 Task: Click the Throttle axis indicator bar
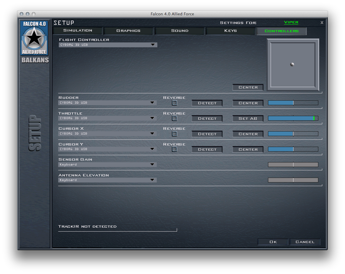click(293, 118)
